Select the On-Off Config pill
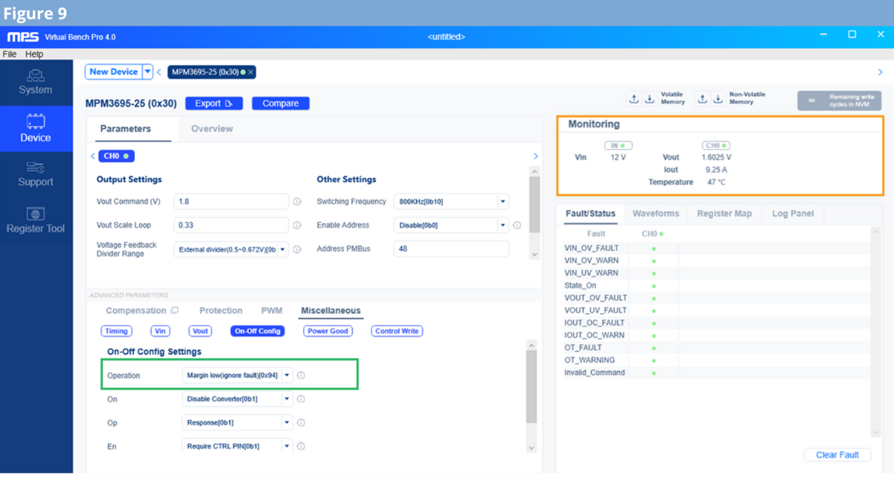Screen dimensions: 894x503 tap(257, 331)
